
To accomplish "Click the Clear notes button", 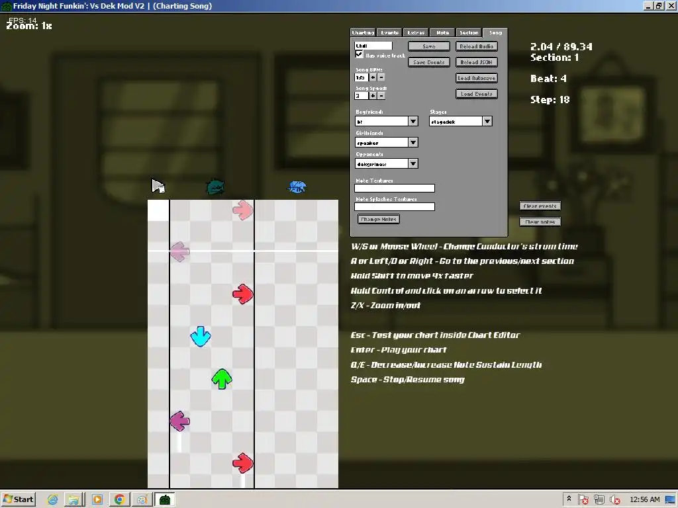I will (540, 222).
